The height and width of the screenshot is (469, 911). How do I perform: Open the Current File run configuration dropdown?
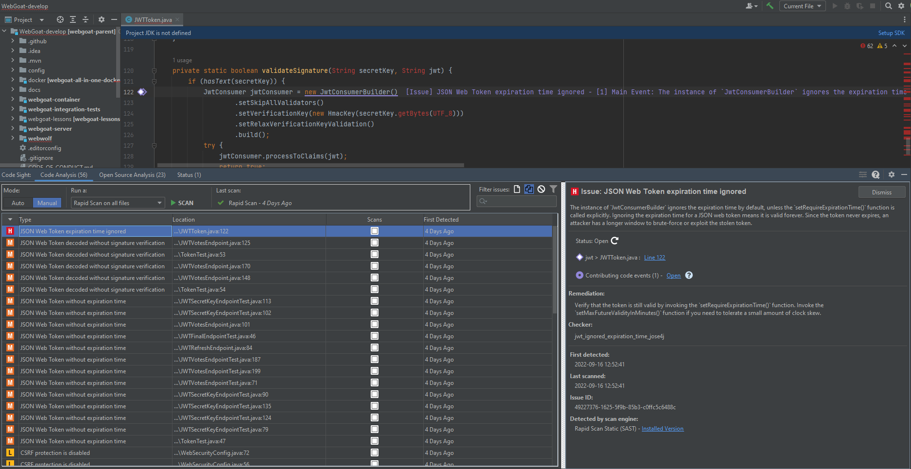click(802, 6)
